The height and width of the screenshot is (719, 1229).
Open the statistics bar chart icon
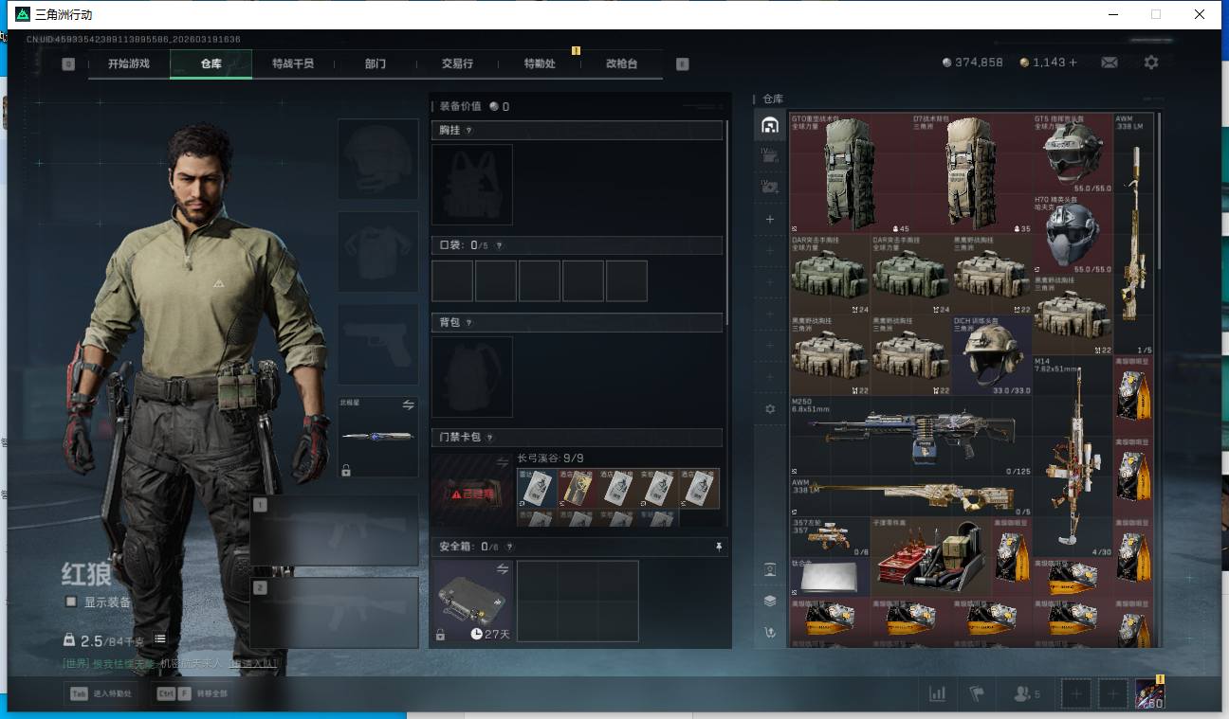point(937,694)
